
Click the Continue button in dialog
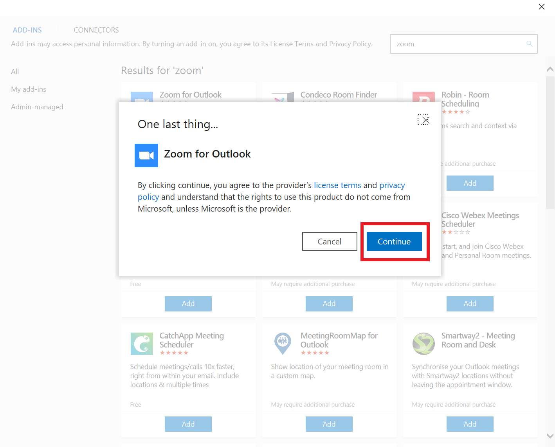click(x=394, y=241)
